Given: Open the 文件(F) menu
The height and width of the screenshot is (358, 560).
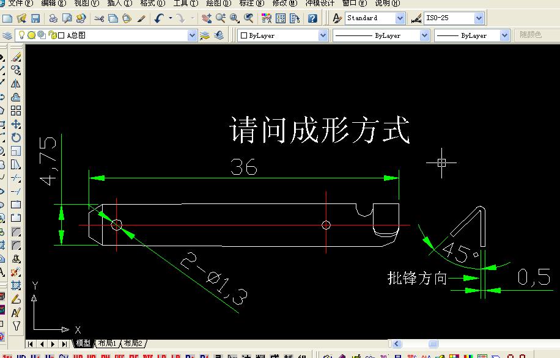Looking at the screenshot, I should point(20,3).
